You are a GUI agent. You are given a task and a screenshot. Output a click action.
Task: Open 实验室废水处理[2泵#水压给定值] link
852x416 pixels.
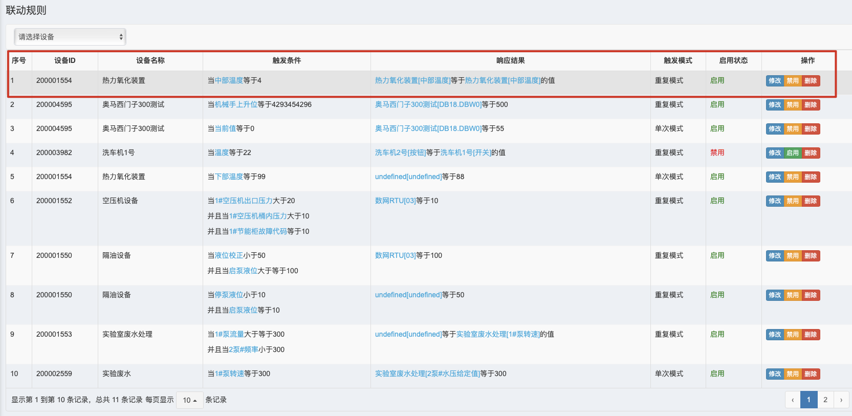[x=427, y=374]
